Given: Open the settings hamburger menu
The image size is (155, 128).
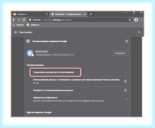Looking at the screenshot, I should click(x=15, y=32).
